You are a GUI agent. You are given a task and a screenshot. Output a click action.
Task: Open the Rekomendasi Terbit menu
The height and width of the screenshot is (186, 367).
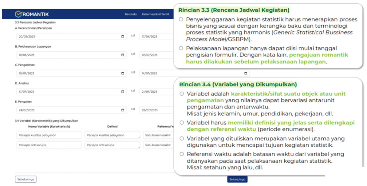(x=156, y=14)
